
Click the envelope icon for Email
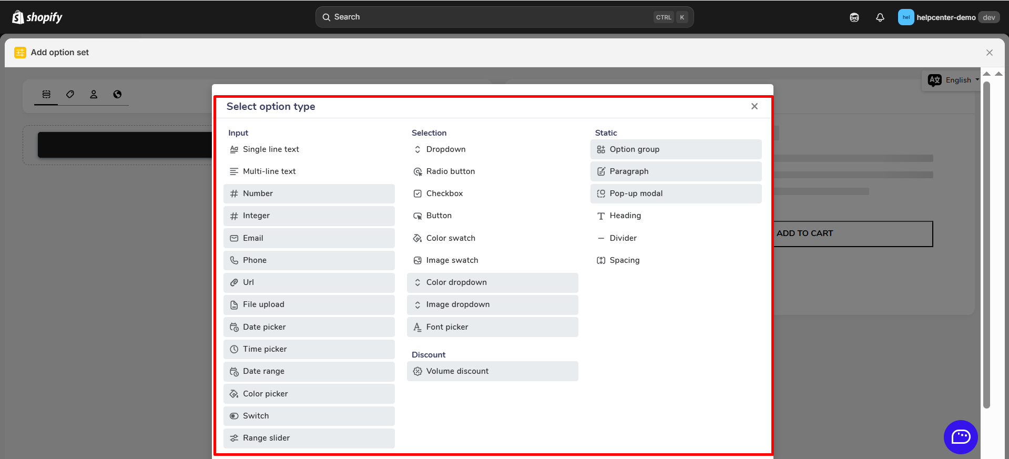pos(234,238)
